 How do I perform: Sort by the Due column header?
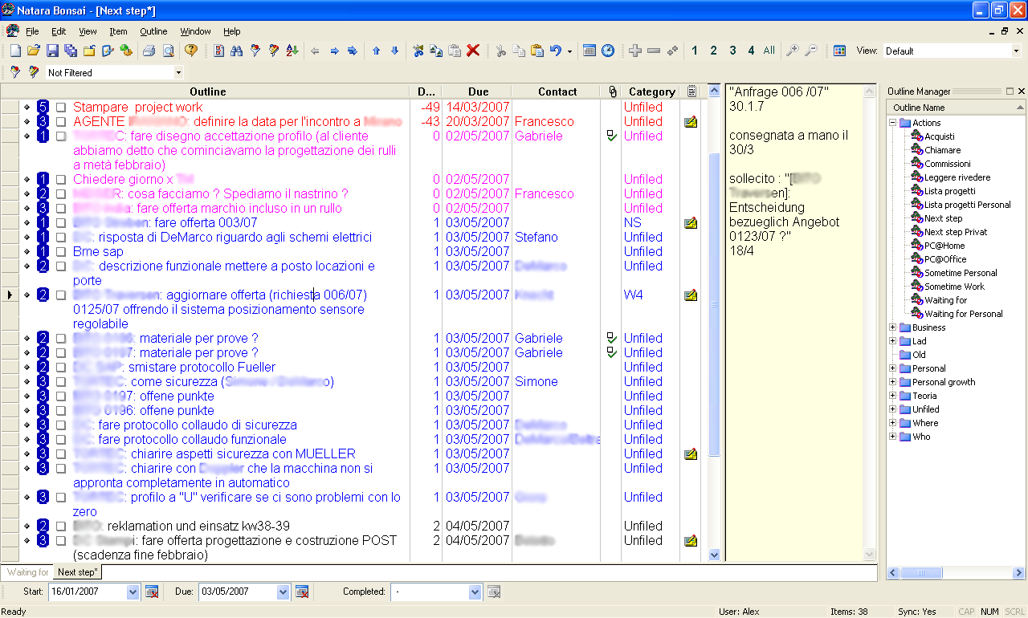pos(477,91)
